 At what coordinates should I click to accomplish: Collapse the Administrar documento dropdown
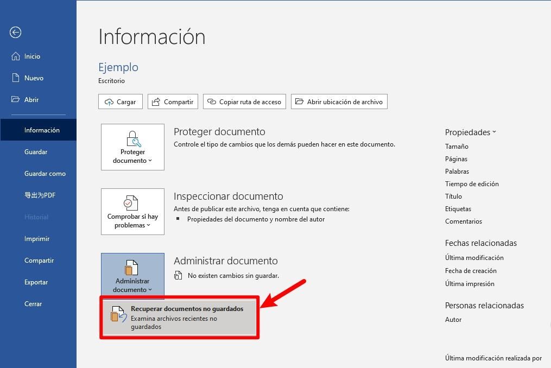[132, 276]
